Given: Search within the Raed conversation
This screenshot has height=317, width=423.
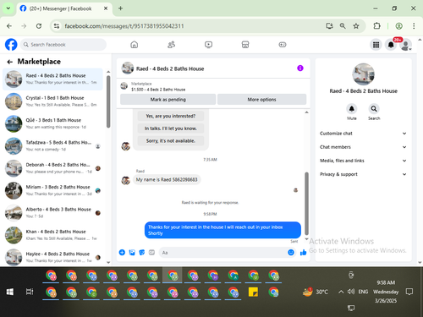Looking at the screenshot, I should [374, 109].
